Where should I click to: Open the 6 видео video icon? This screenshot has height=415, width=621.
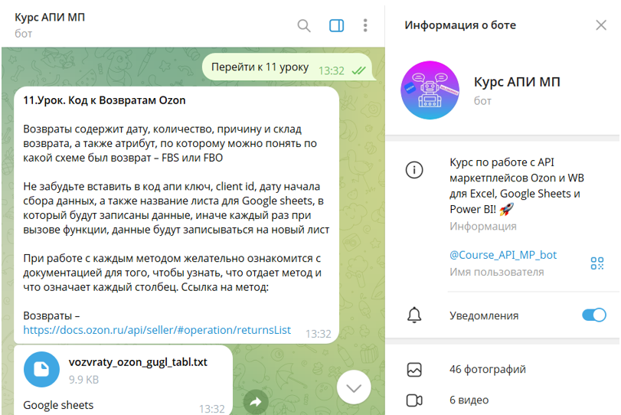tap(414, 400)
